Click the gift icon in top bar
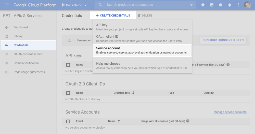Image resolution: width=255 pixels, height=134 pixels. click(203, 5)
